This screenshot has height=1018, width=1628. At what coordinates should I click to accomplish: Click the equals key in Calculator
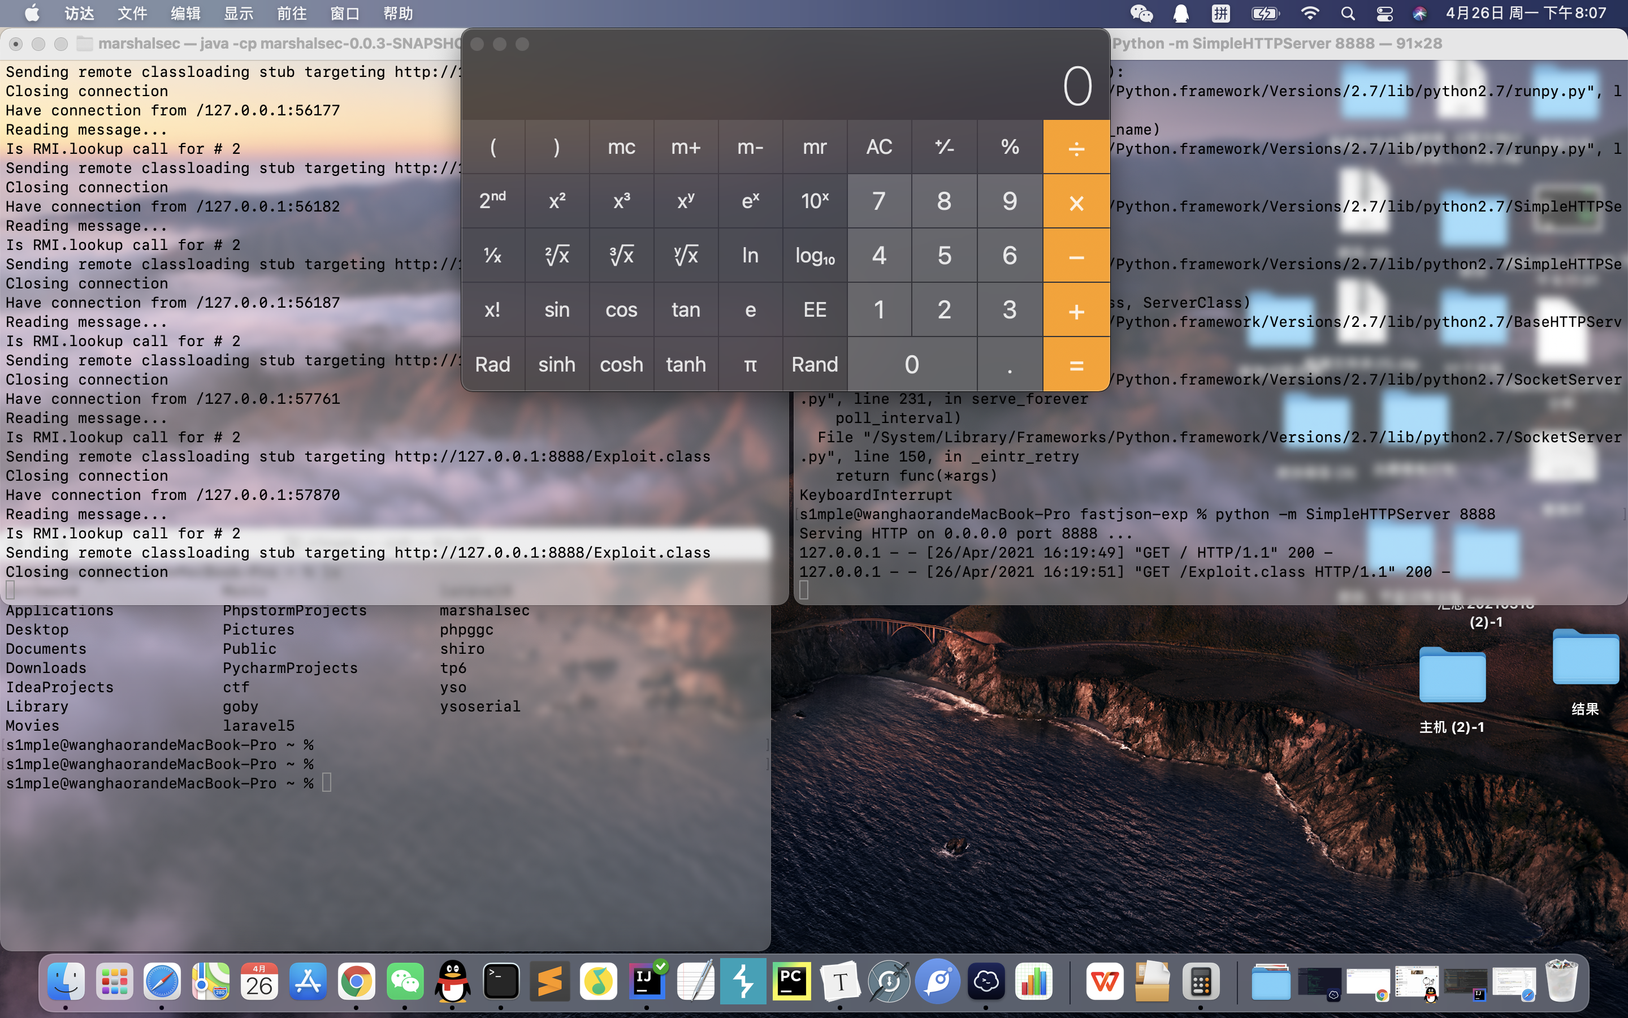[x=1076, y=364]
